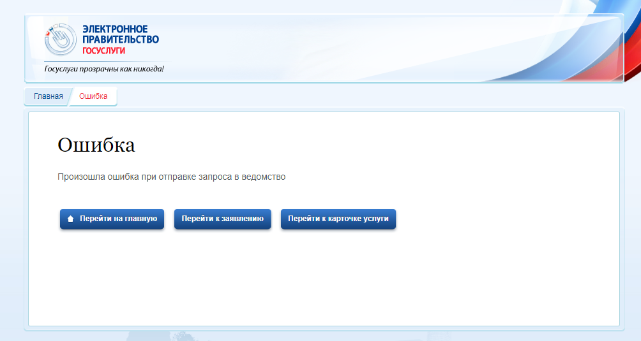This screenshot has height=341, width=641.
Task: Click the thin divider line above the slogan
Action: (x=102, y=62)
